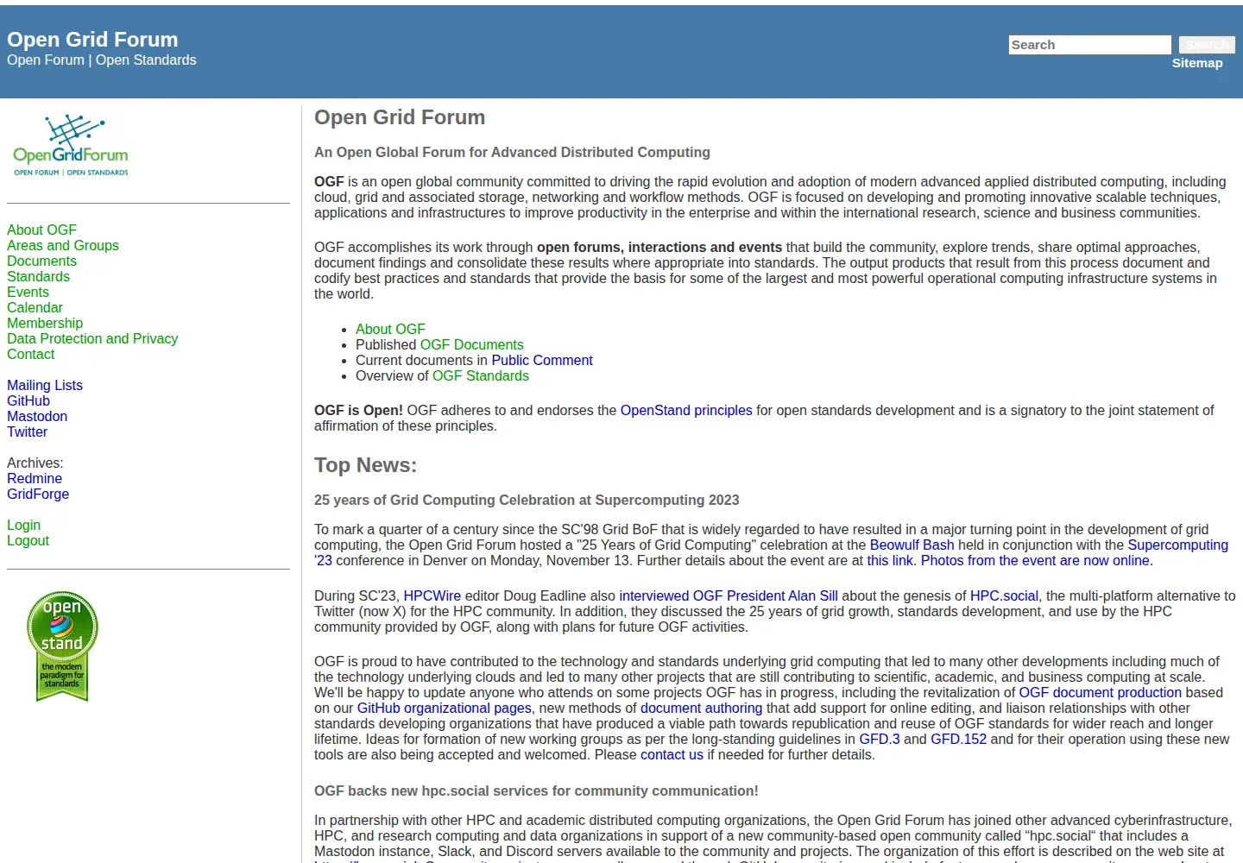The height and width of the screenshot is (863, 1243).
Task: Open GitHub organizational pages link
Action: [x=445, y=708]
